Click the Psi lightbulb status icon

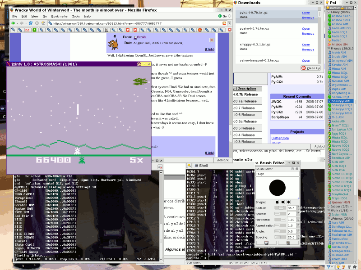(x=327, y=8)
